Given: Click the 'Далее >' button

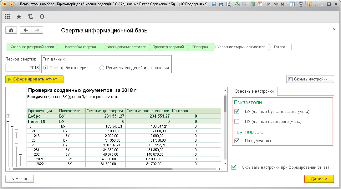Looking at the screenshot, I should point(319,179).
